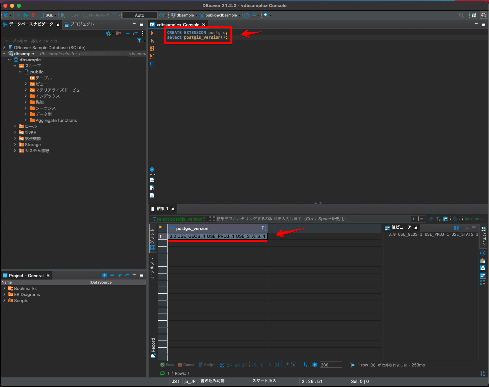Image resolution: width=489 pixels, height=387 pixels.
Task: Click the results eraser clear filter icon
Action: point(431,219)
